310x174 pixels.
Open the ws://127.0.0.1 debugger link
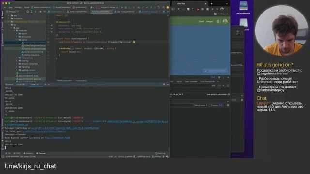65,128
